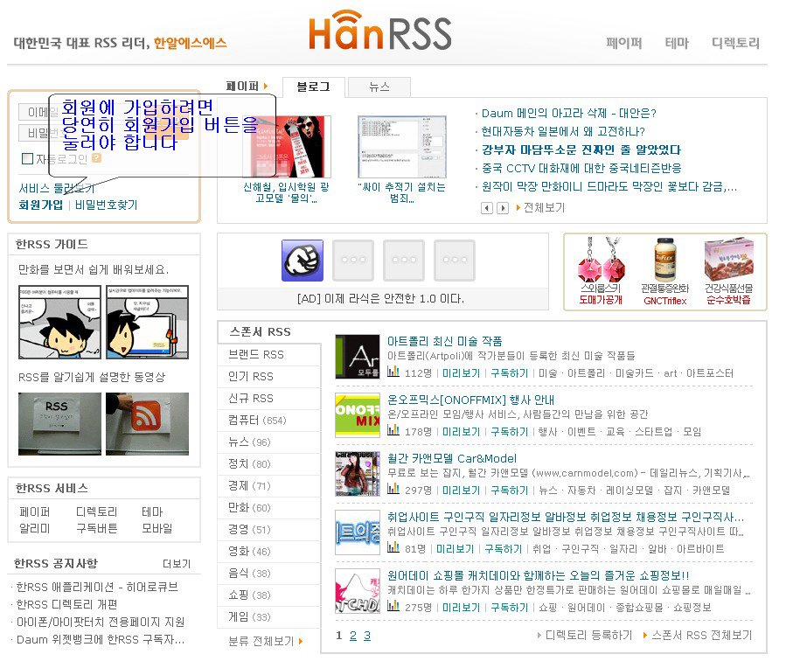Open the 서비스 둘러보기 link
This screenshot has width=793, height=661.
point(57,188)
